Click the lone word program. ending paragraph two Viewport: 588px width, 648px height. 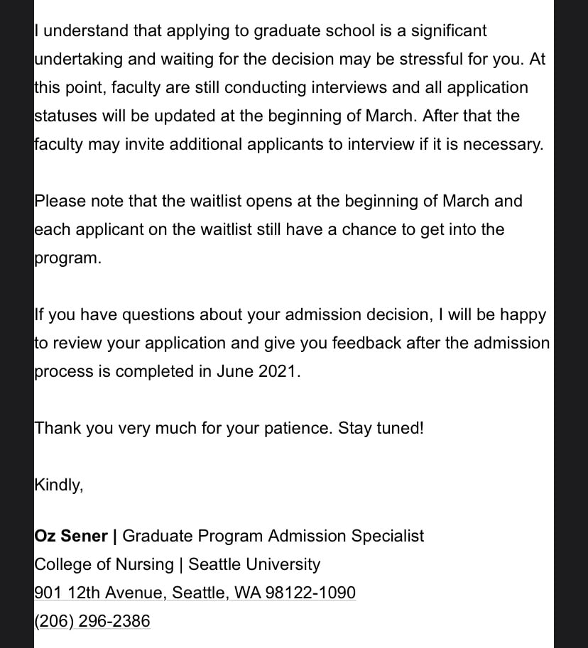(67, 258)
